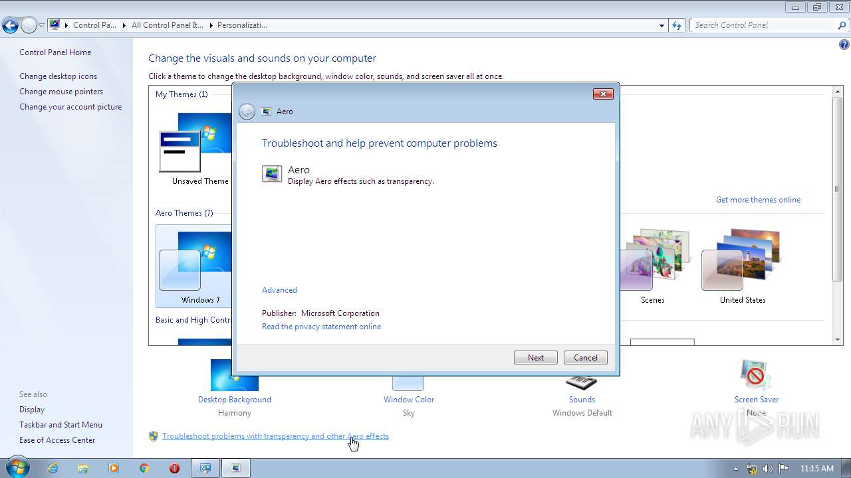
Task: Open the Windows Start menu
Action: pyautogui.click(x=17, y=467)
